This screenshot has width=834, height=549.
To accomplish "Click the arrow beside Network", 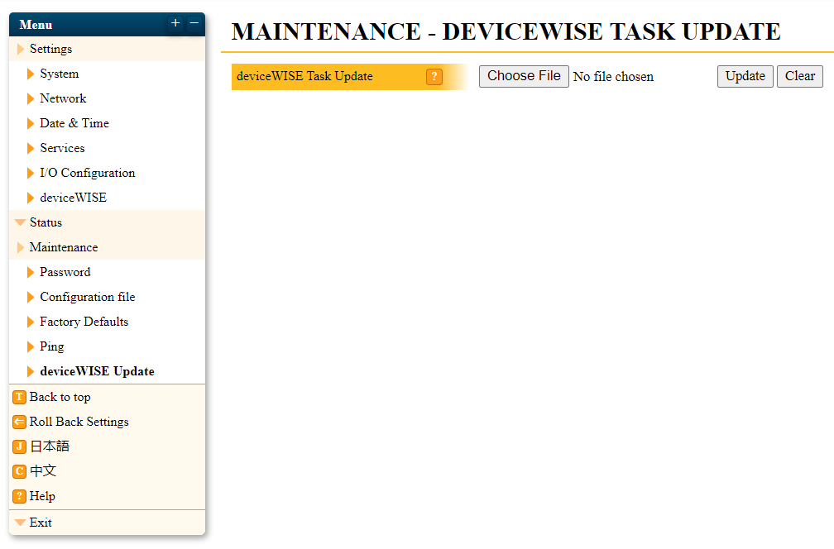I will click(x=31, y=98).
